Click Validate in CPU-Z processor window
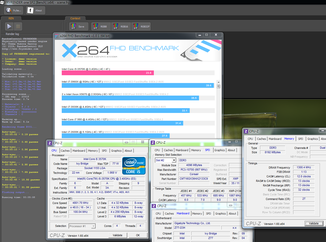The height and width of the screenshot is (242, 326). (x=117, y=235)
